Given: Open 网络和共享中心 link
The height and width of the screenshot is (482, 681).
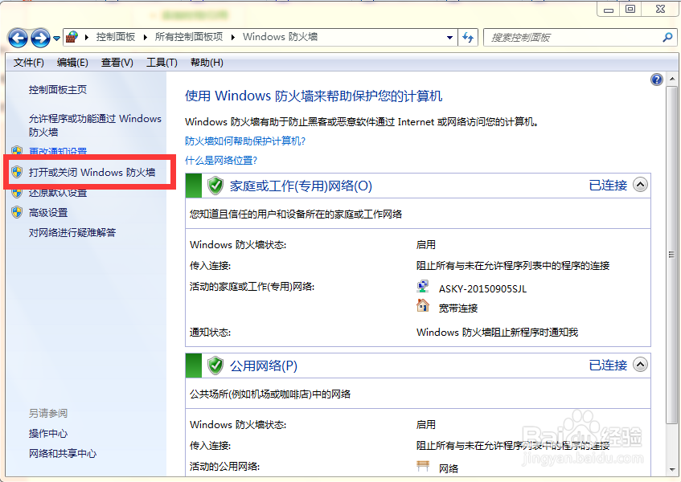Looking at the screenshot, I should [x=63, y=453].
